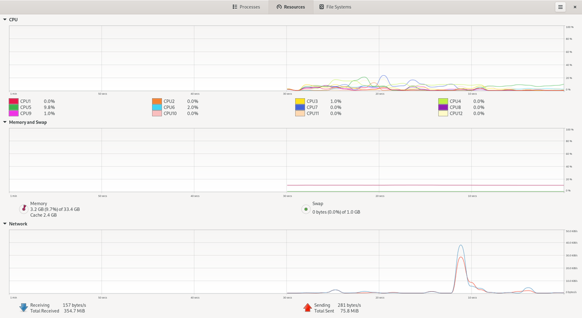Select the Resources tab
The image size is (582, 318).
291,7
